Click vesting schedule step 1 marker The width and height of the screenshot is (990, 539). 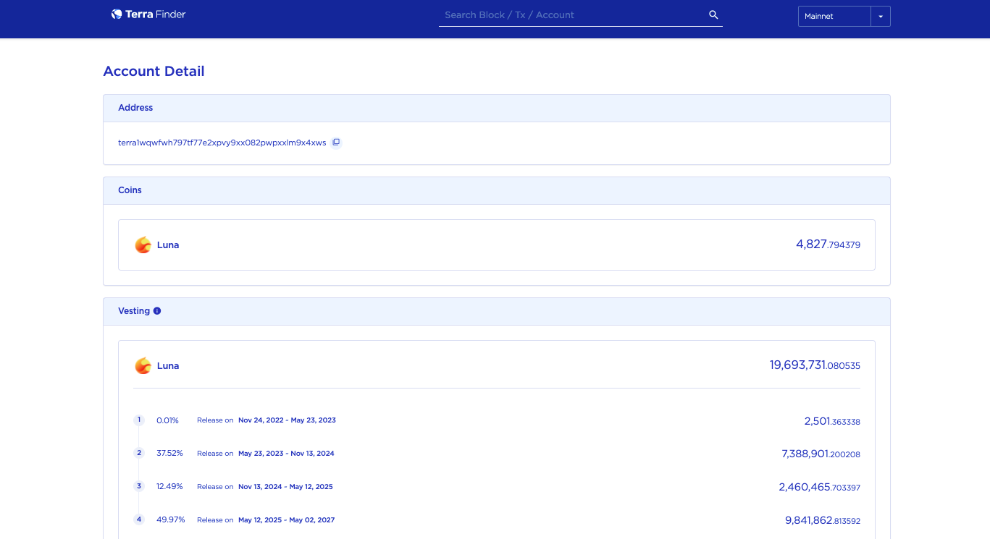click(x=139, y=420)
